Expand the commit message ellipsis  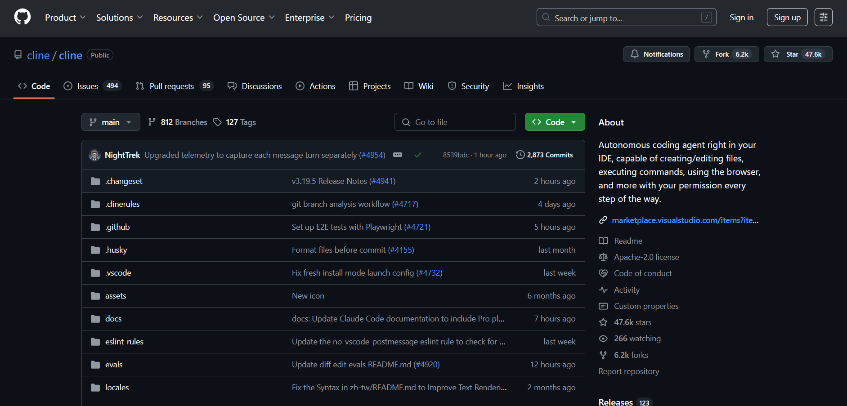click(398, 155)
